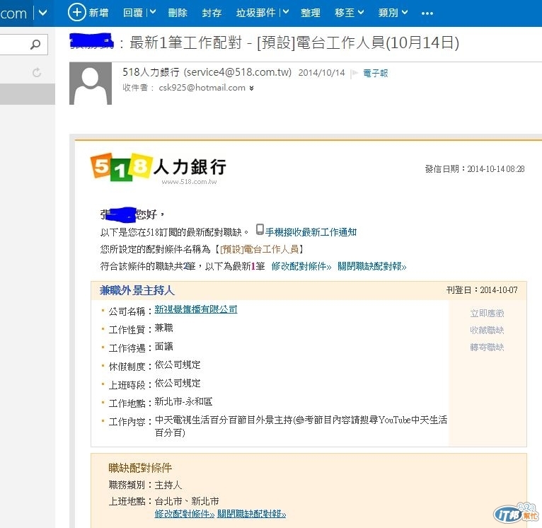Click [預設]電台工作人員 condition name text
This screenshot has width=542, height=528.
259,249
